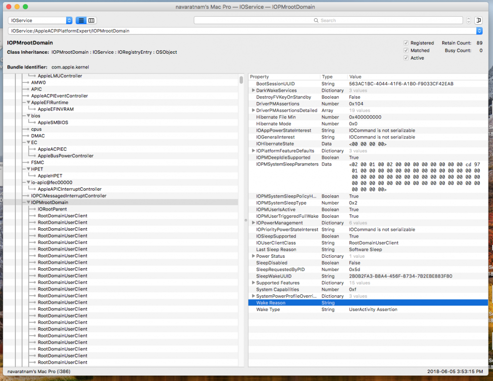Select AppleACPIEC in the tree

pos(52,149)
